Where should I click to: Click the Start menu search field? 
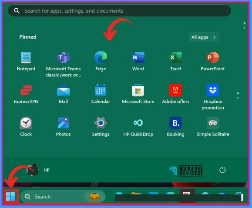119,11
